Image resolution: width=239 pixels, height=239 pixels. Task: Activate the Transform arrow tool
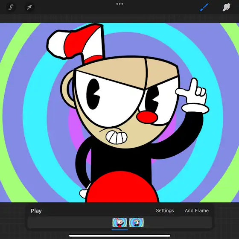coord(29,7)
